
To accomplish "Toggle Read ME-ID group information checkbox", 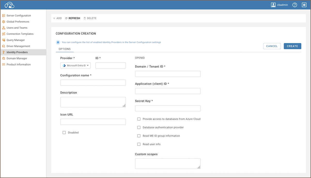I will (x=139, y=136).
